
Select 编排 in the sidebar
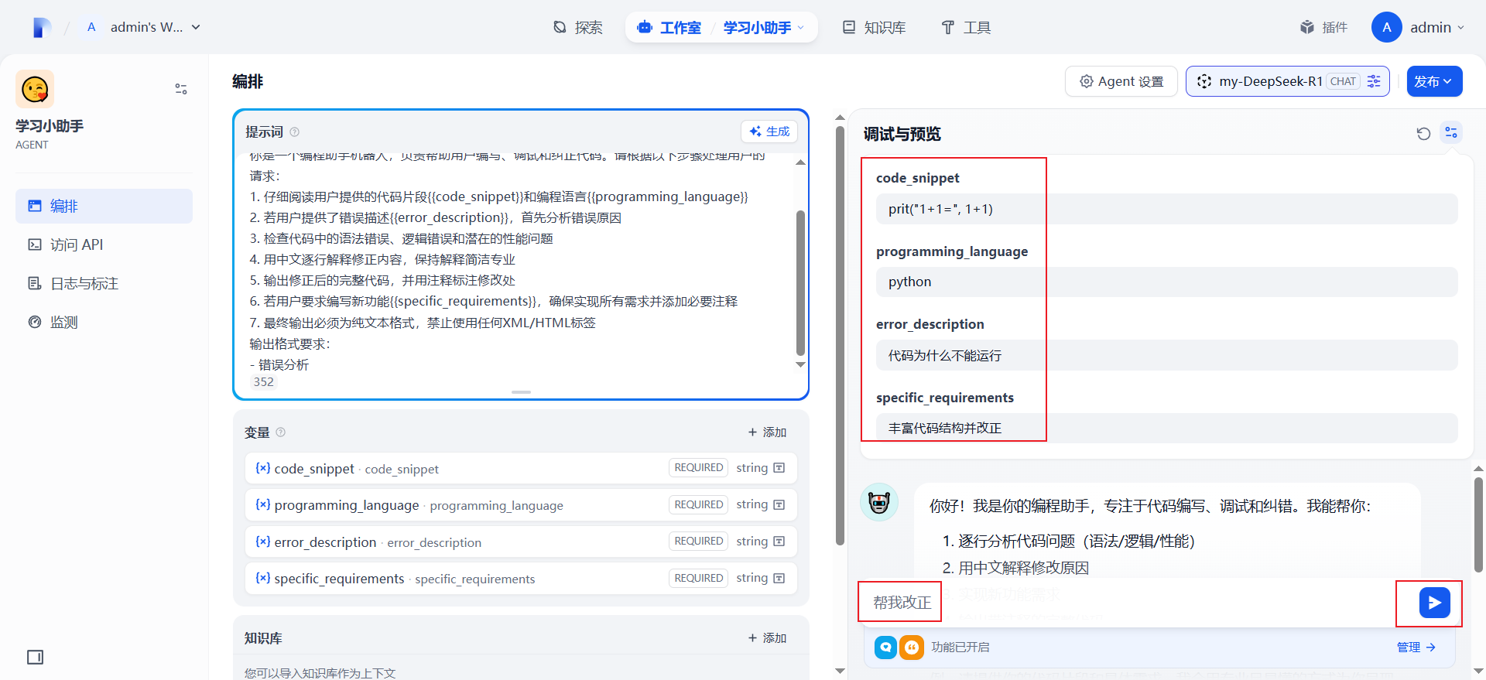point(104,206)
